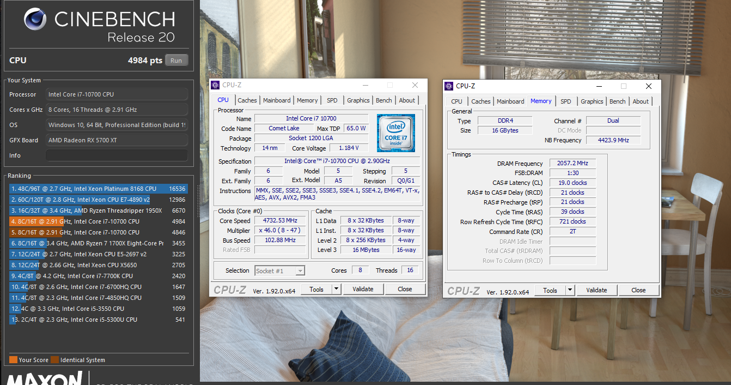Image resolution: width=731 pixels, height=385 pixels.
Task: Click the Processor field showing Intel Core i7-10700 CPU
Action: 117,94
